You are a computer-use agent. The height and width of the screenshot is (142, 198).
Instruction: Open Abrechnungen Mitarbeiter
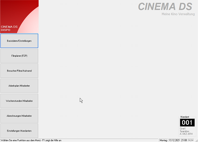click(19, 116)
